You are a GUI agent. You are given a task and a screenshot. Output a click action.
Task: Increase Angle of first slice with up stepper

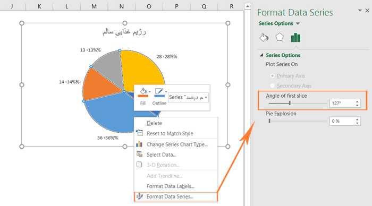tap(357, 102)
